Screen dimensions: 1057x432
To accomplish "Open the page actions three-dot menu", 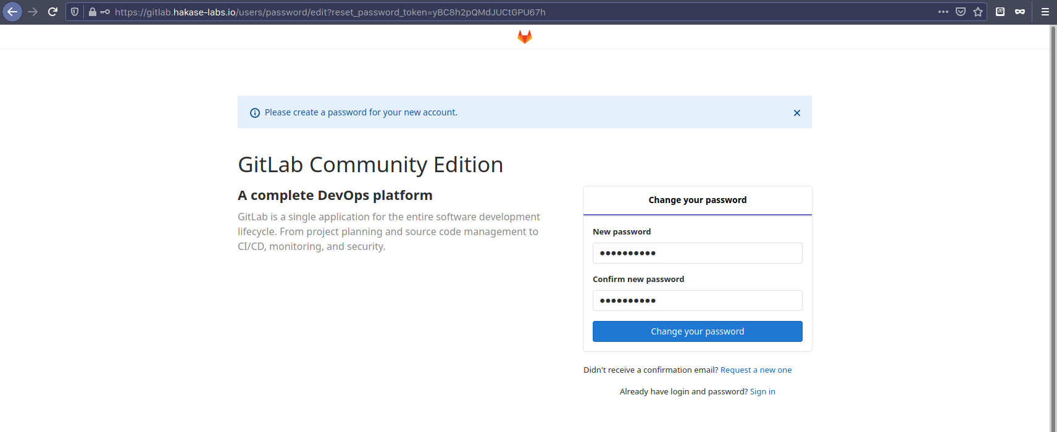I will click(943, 12).
